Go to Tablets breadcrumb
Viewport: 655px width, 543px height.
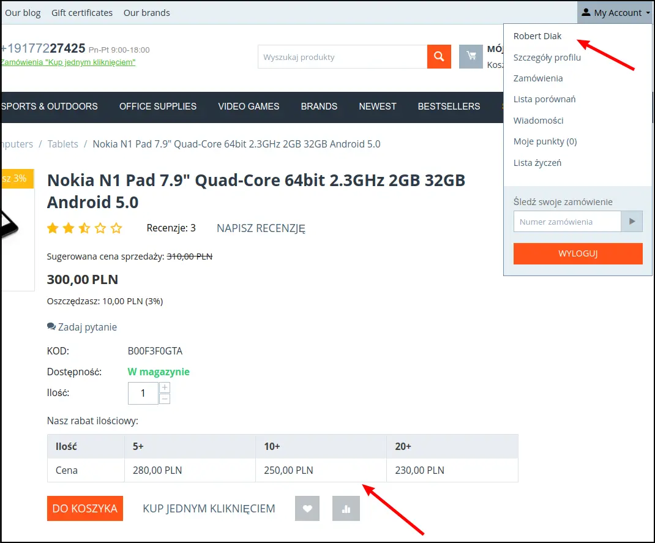pyautogui.click(x=62, y=144)
